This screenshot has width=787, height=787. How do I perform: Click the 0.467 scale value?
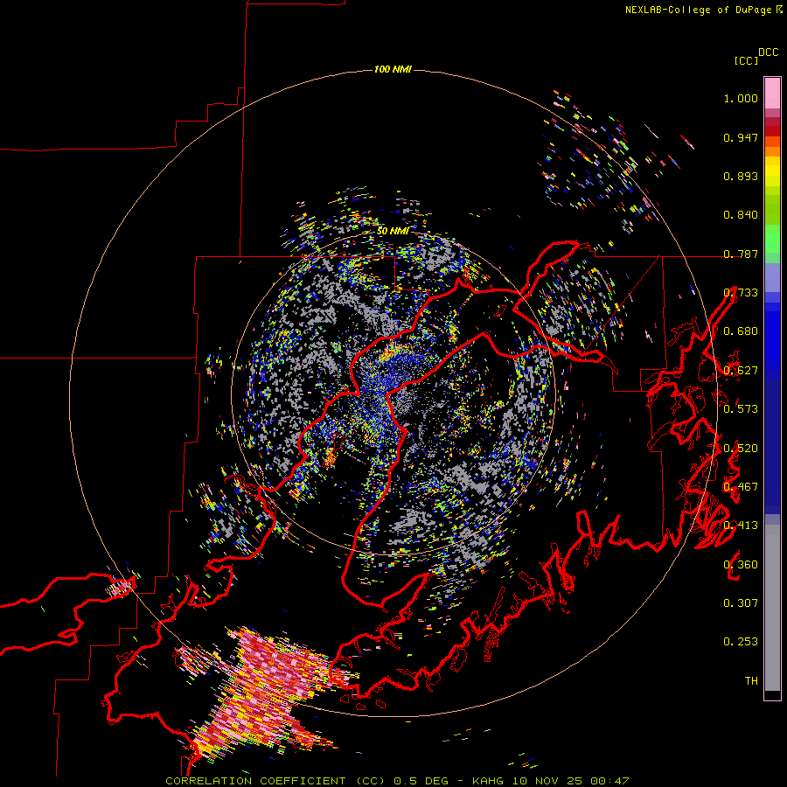(x=741, y=487)
